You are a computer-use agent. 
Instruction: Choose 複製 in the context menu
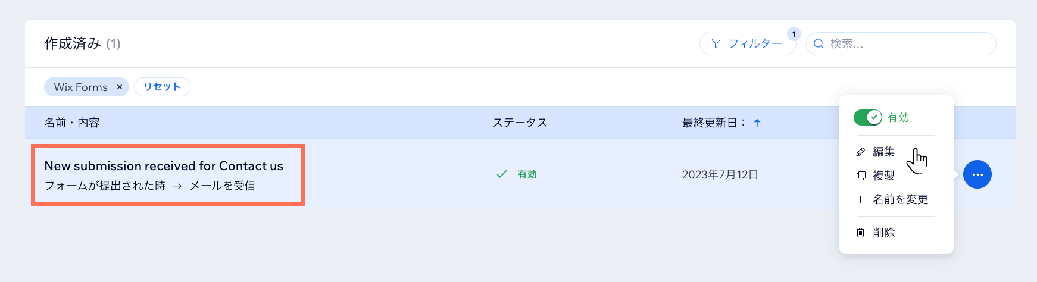pyautogui.click(x=883, y=176)
